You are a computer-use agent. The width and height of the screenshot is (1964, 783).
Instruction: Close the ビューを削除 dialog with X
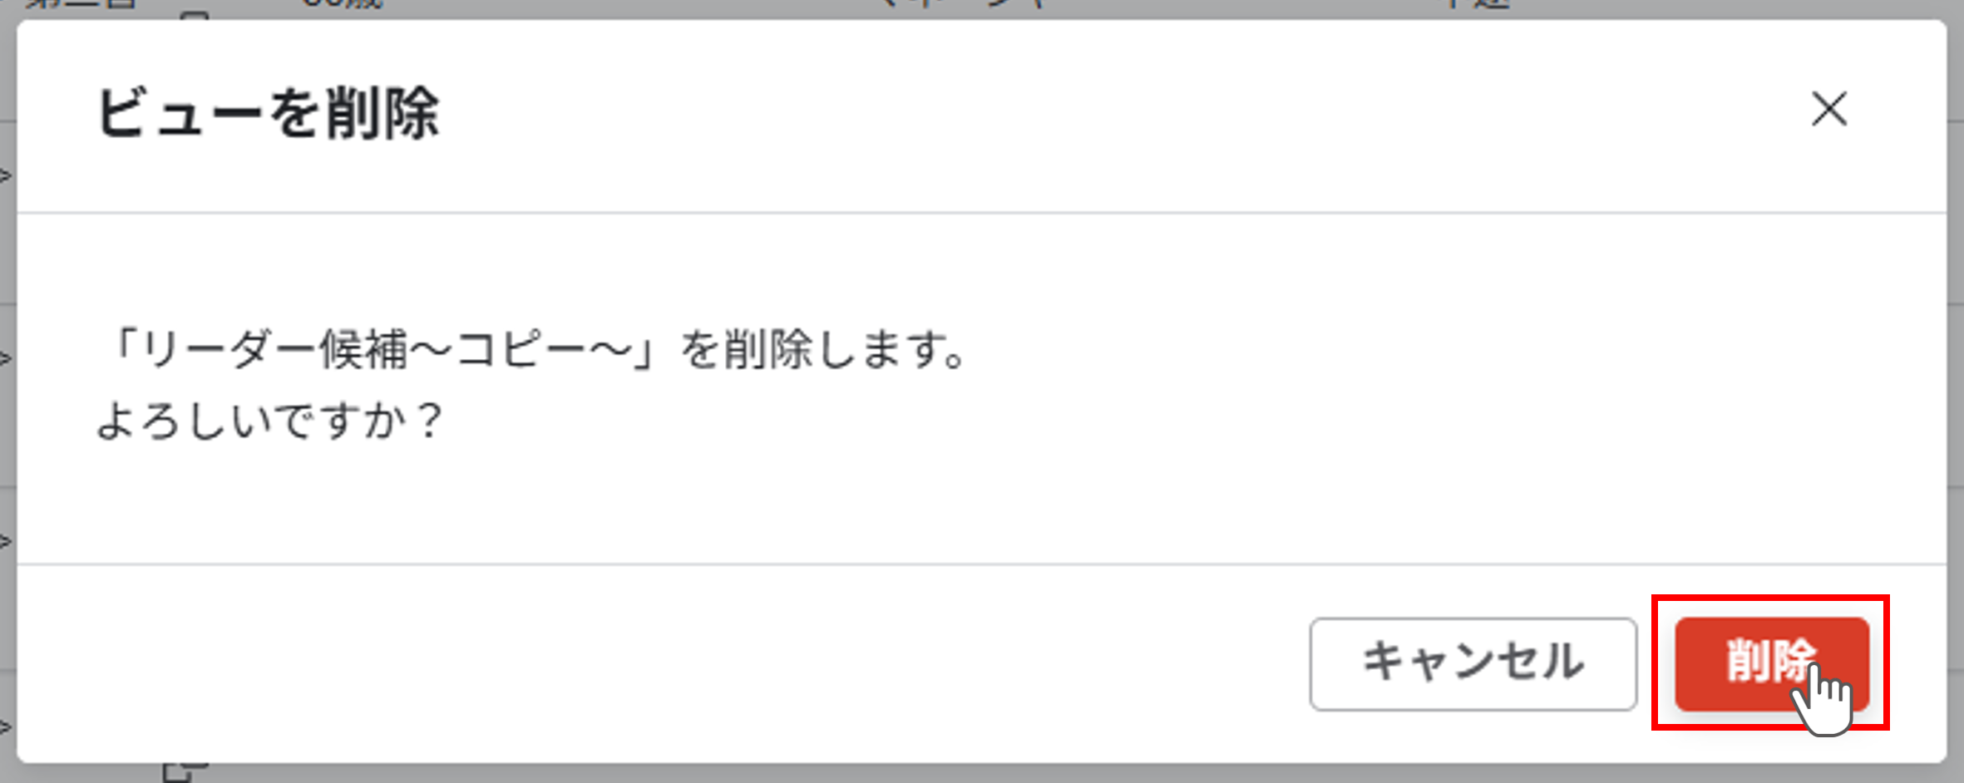1829,109
